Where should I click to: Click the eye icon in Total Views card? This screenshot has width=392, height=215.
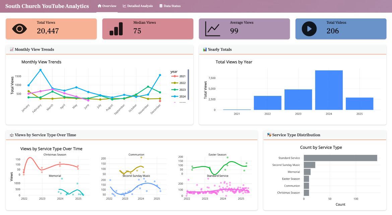click(x=20, y=29)
